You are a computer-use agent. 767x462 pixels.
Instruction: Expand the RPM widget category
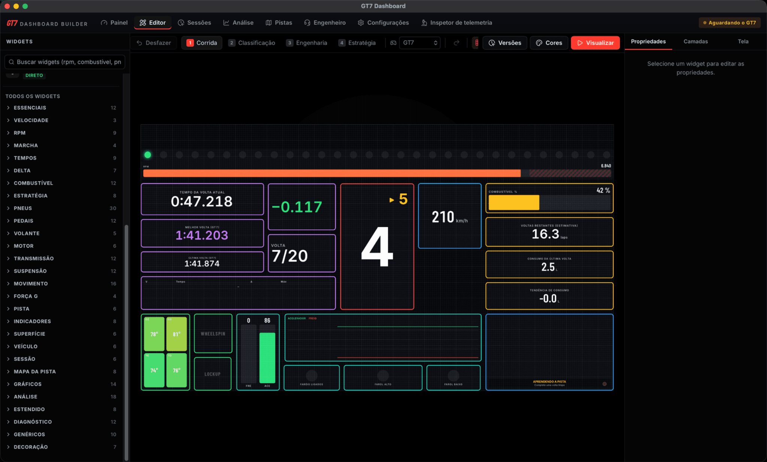(61, 133)
